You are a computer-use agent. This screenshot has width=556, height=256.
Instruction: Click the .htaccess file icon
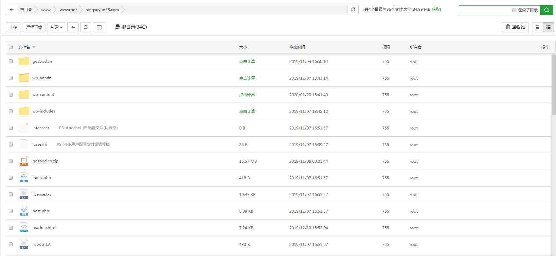click(24, 128)
